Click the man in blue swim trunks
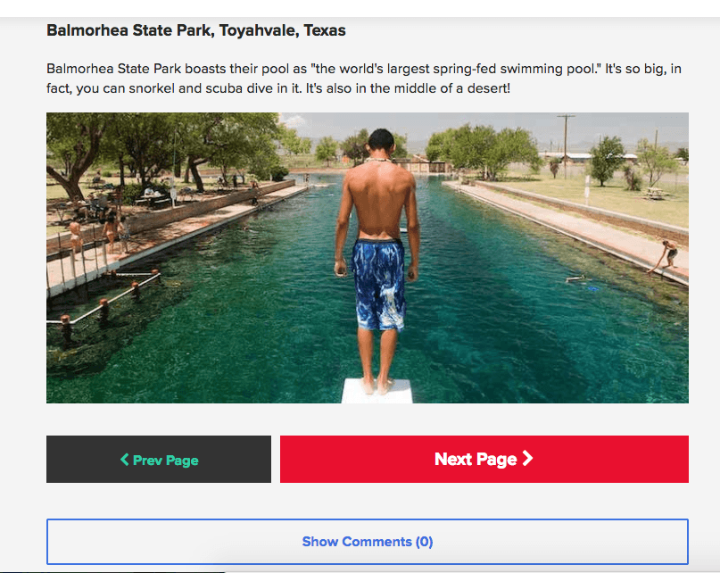 (378, 260)
